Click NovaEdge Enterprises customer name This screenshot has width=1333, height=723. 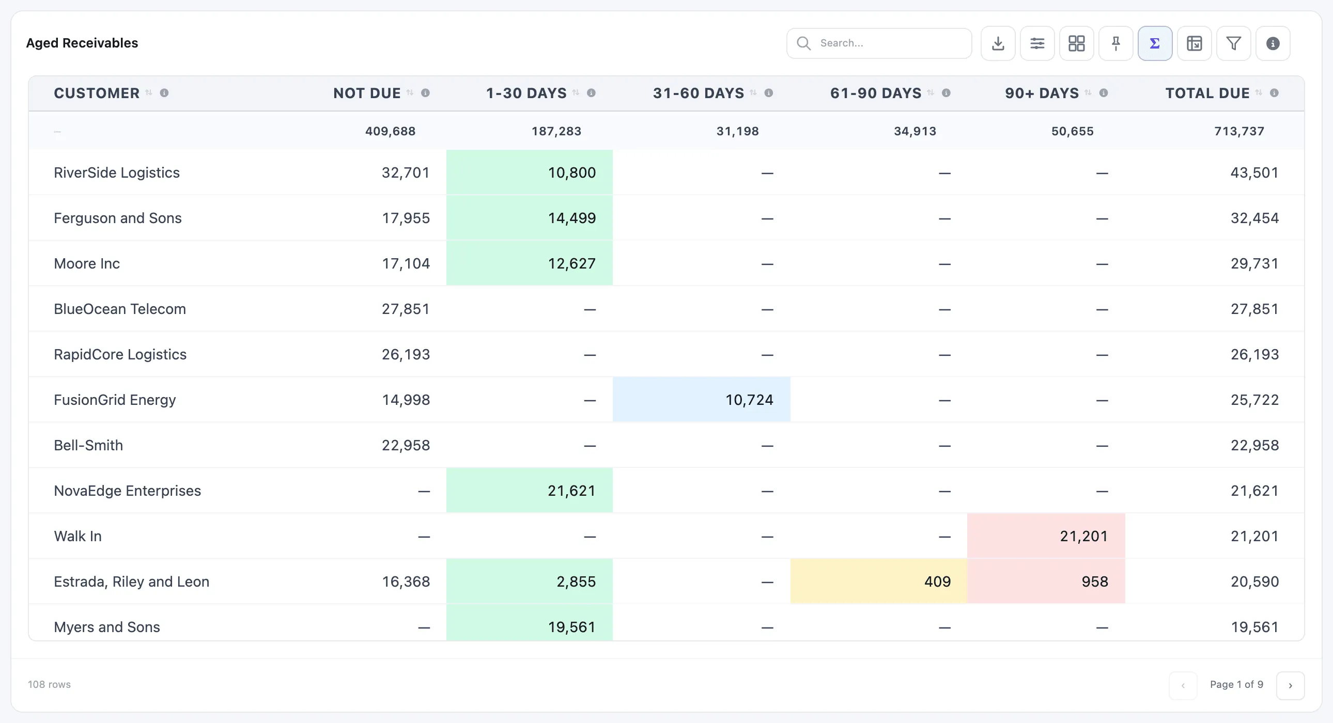pyautogui.click(x=127, y=491)
